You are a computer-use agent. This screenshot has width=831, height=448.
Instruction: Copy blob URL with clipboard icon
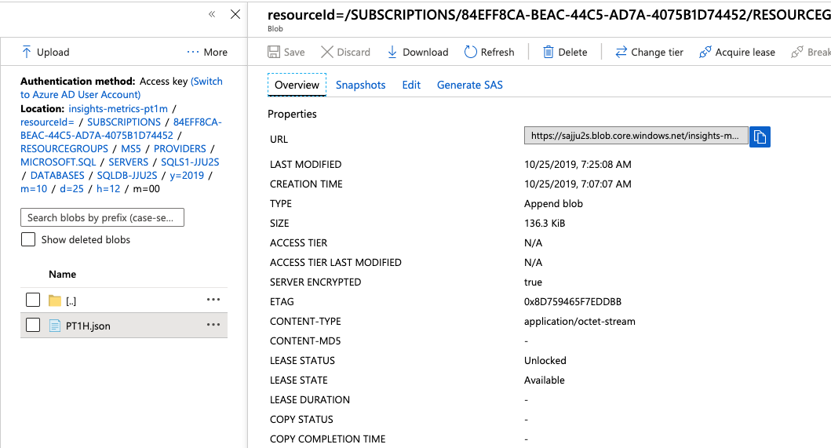[x=760, y=137]
